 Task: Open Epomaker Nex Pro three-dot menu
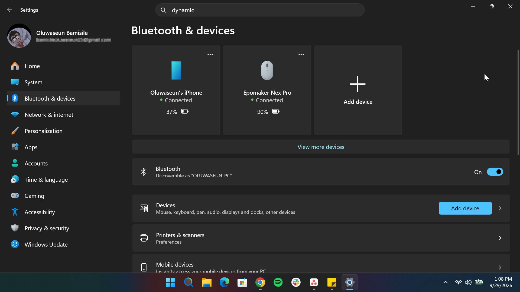(x=301, y=54)
